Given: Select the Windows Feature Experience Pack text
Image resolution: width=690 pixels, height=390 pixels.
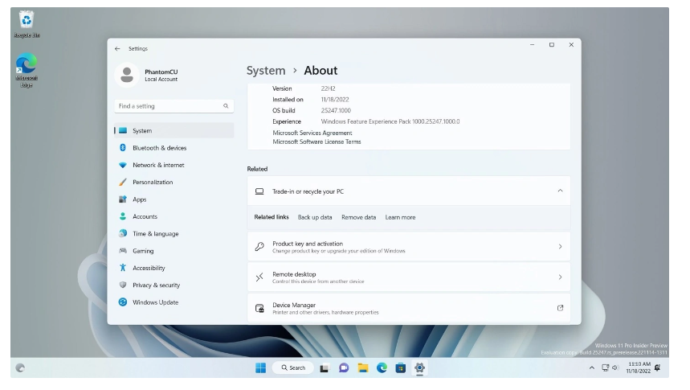Looking at the screenshot, I should click(x=390, y=121).
